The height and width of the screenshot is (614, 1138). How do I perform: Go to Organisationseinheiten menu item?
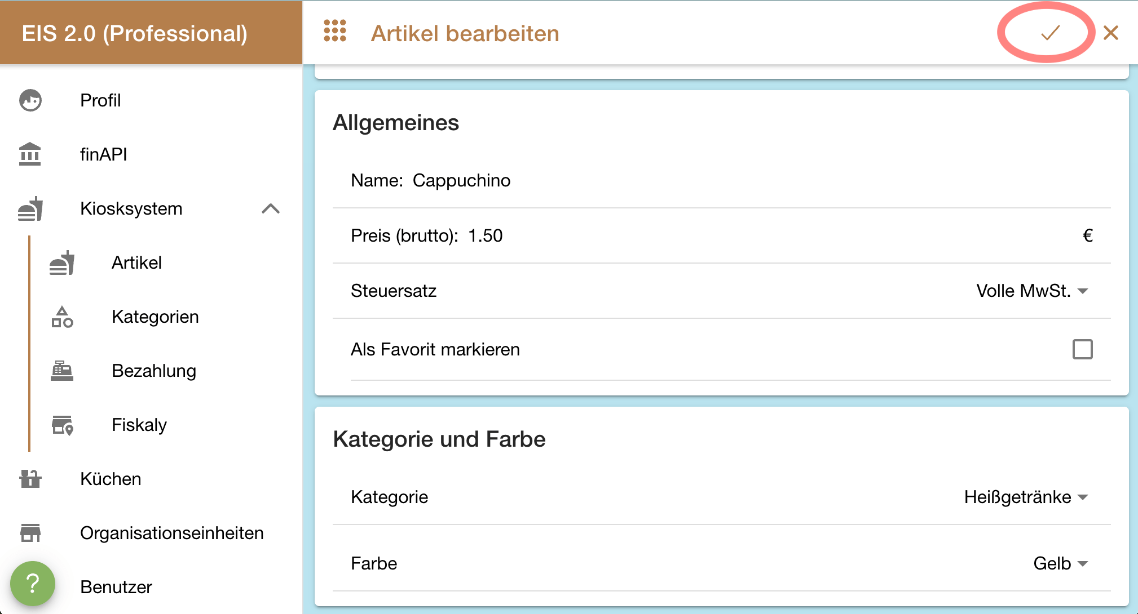pyautogui.click(x=171, y=533)
